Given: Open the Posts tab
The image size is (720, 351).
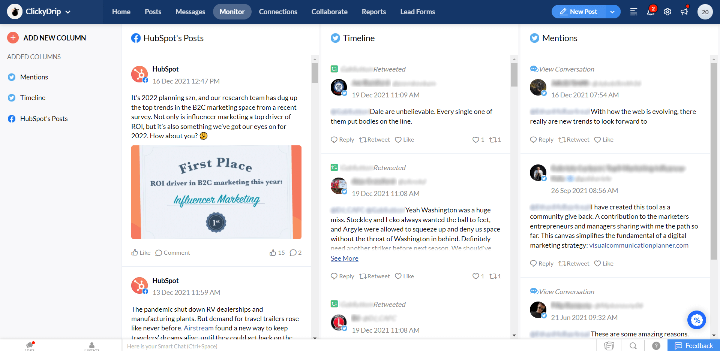Looking at the screenshot, I should [153, 12].
